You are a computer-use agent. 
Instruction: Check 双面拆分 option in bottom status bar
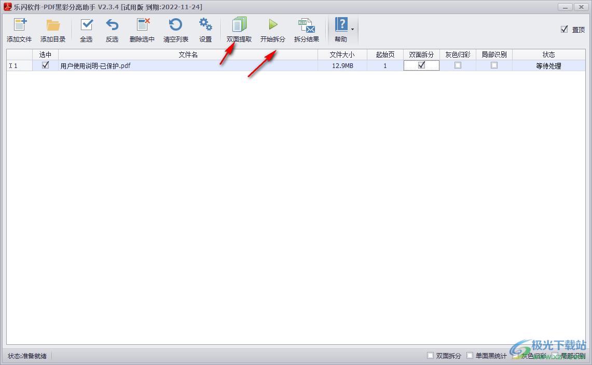pyautogui.click(x=430, y=356)
